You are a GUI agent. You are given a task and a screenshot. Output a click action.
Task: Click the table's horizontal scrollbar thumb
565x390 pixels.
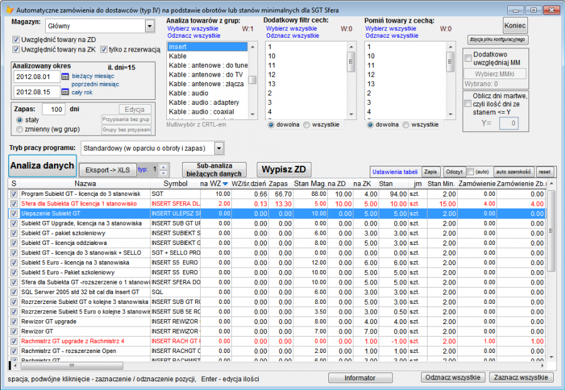(72, 366)
